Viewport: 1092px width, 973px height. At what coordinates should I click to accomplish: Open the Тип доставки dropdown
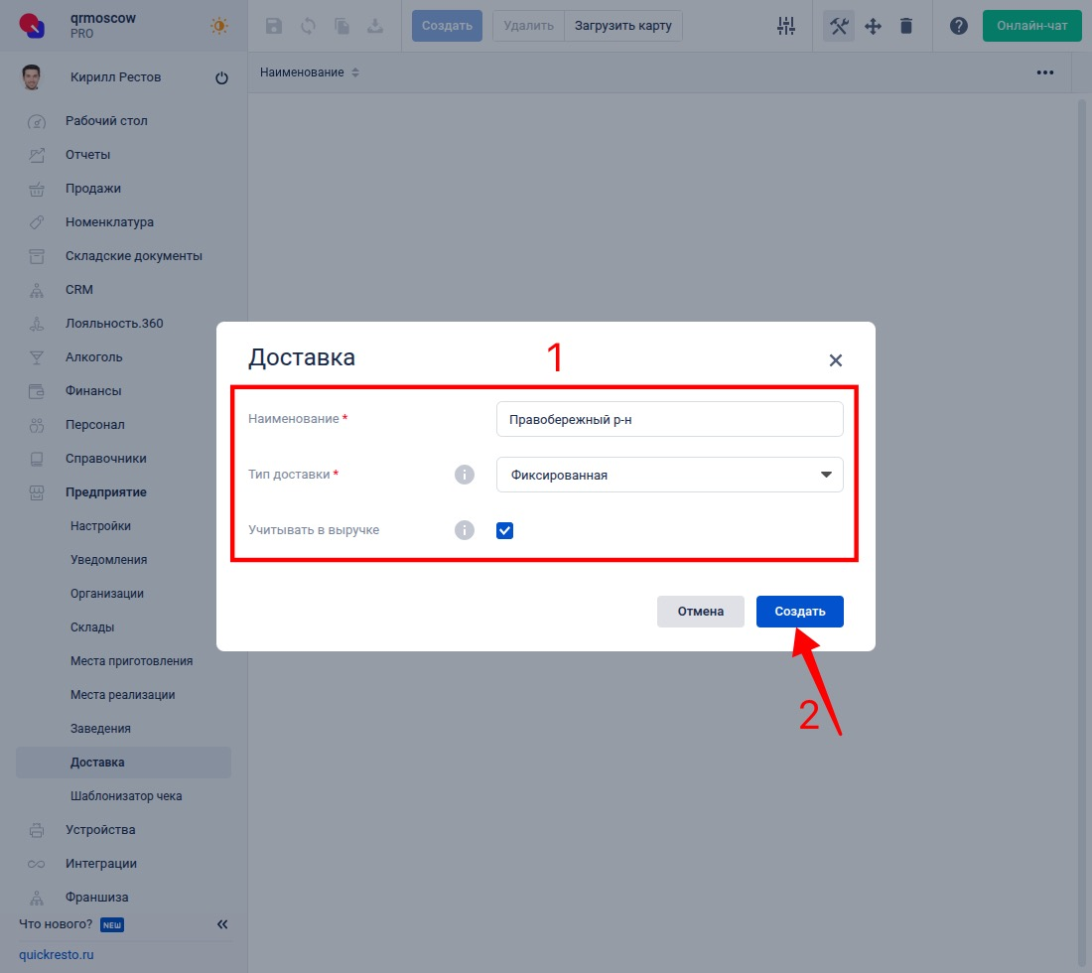(669, 475)
